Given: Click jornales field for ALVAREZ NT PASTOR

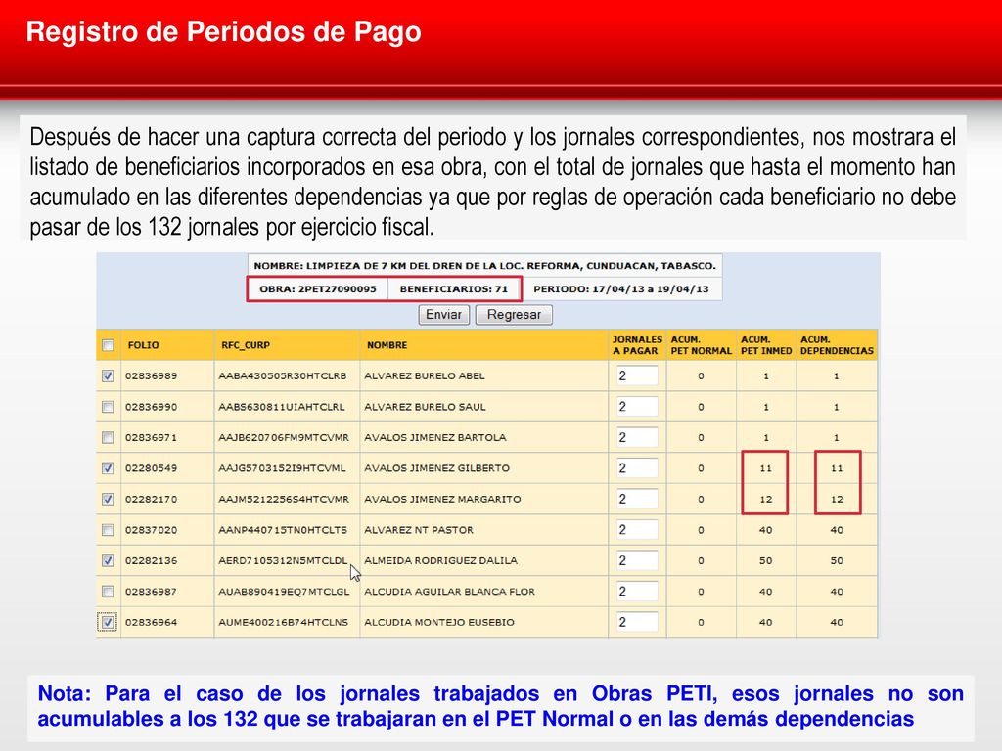Looking at the screenshot, I should (x=637, y=529).
